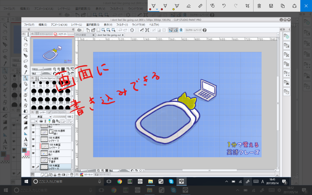Viewport: 312px width, 195px height.
Task: Select the Text tool A icon
Action: click(x=26, y=139)
